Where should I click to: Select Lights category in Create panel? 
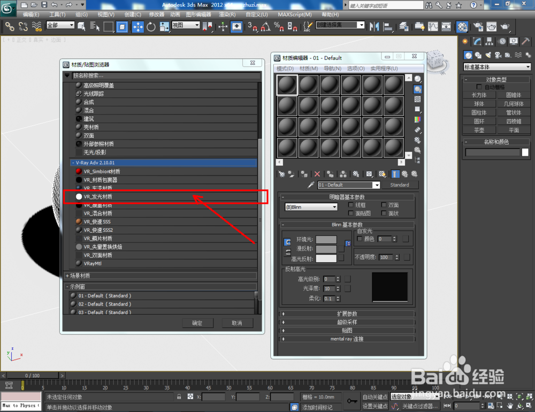click(x=488, y=55)
